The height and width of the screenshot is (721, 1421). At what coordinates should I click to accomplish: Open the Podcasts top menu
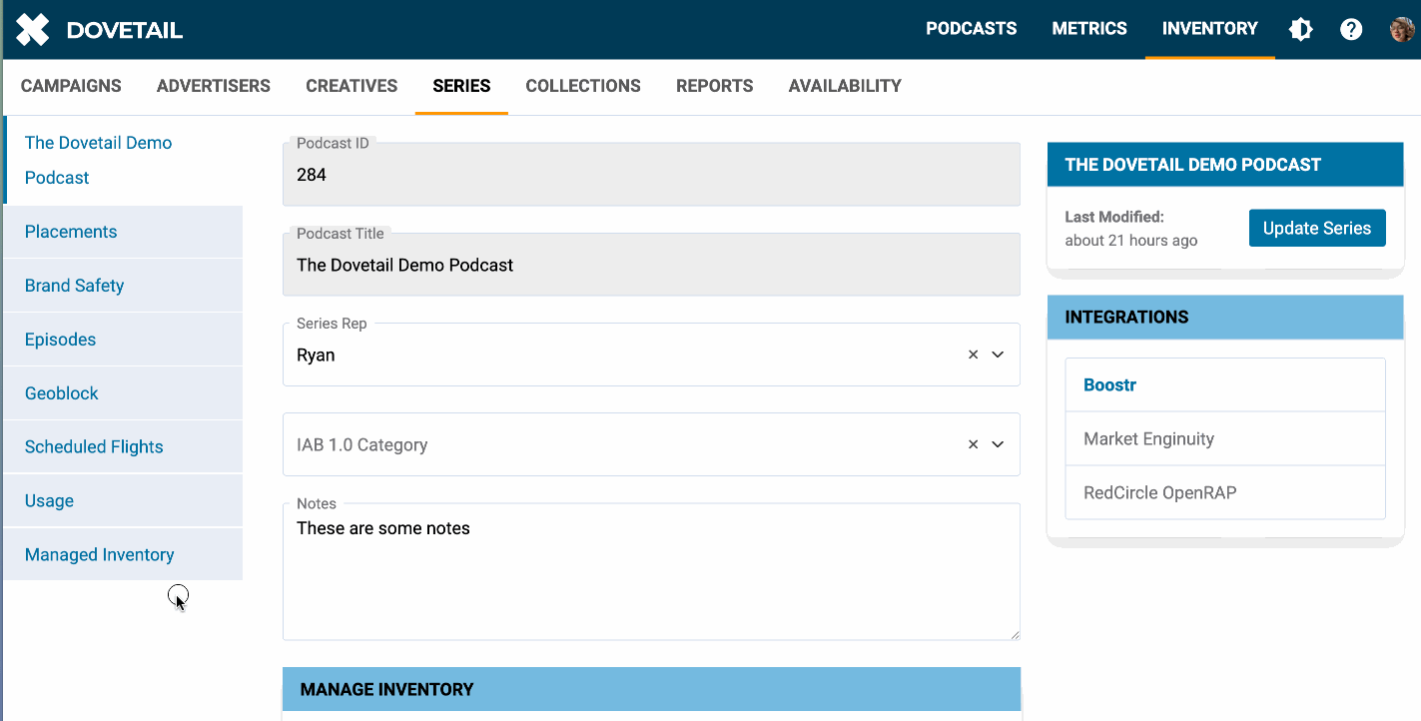click(x=971, y=29)
